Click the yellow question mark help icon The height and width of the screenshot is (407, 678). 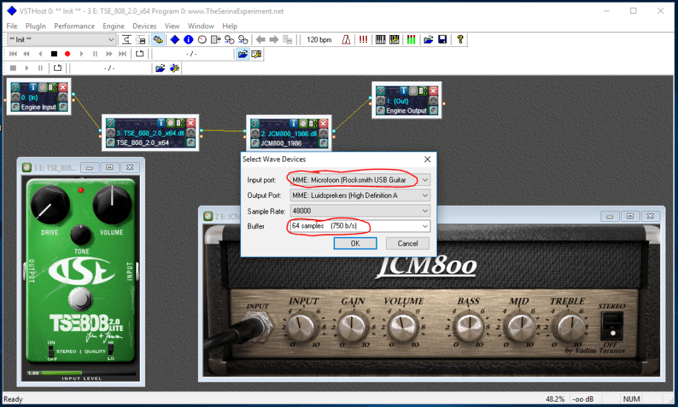click(460, 40)
